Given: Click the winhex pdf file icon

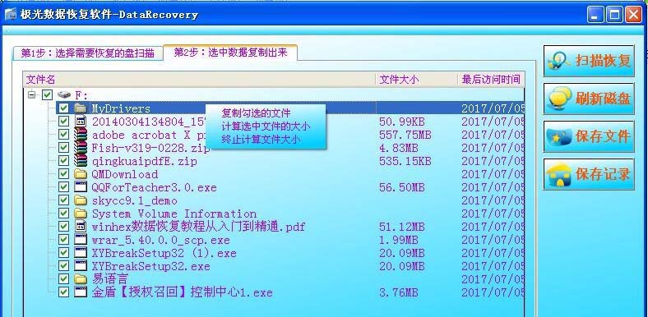Looking at the screenshot, I should pos(80,227).
